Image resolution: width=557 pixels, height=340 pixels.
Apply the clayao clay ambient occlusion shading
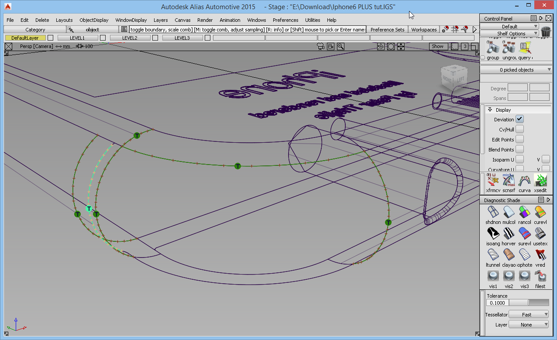click(x=509, y=255)
